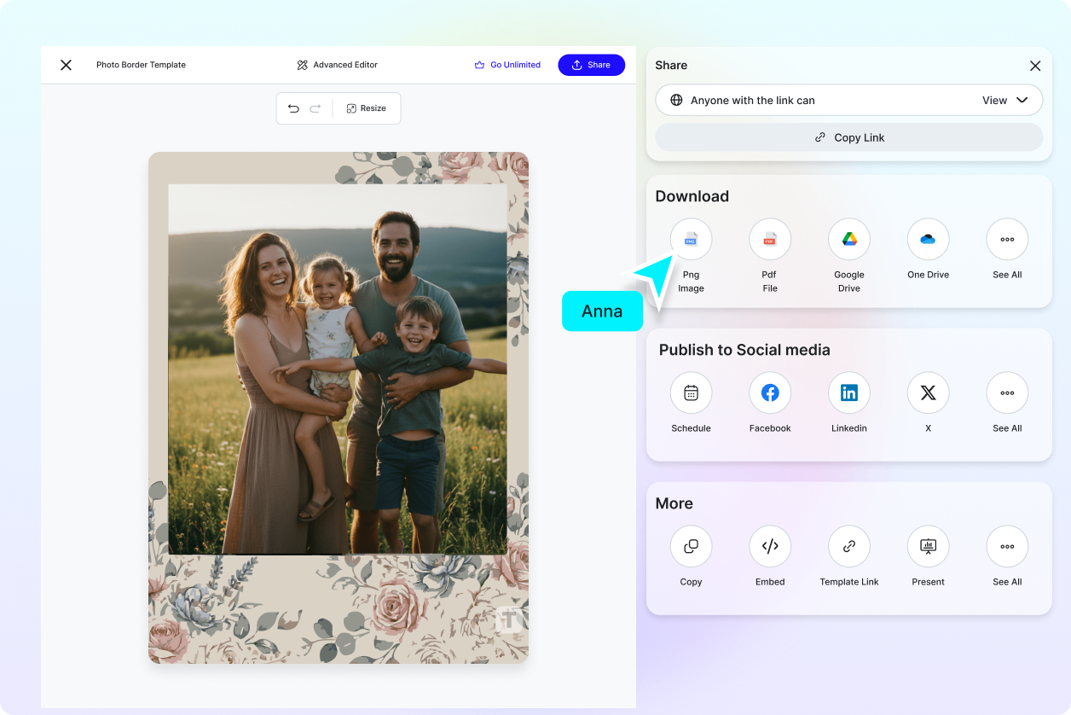Image resolution: width=1071 pixels, height=715 pixels.
Task: Select the family photo on the canvas
Action: 338,369
